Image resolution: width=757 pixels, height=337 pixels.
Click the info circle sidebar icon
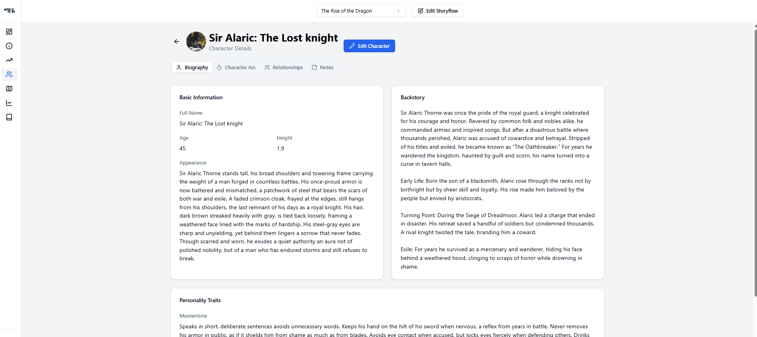tap(9, 46)
